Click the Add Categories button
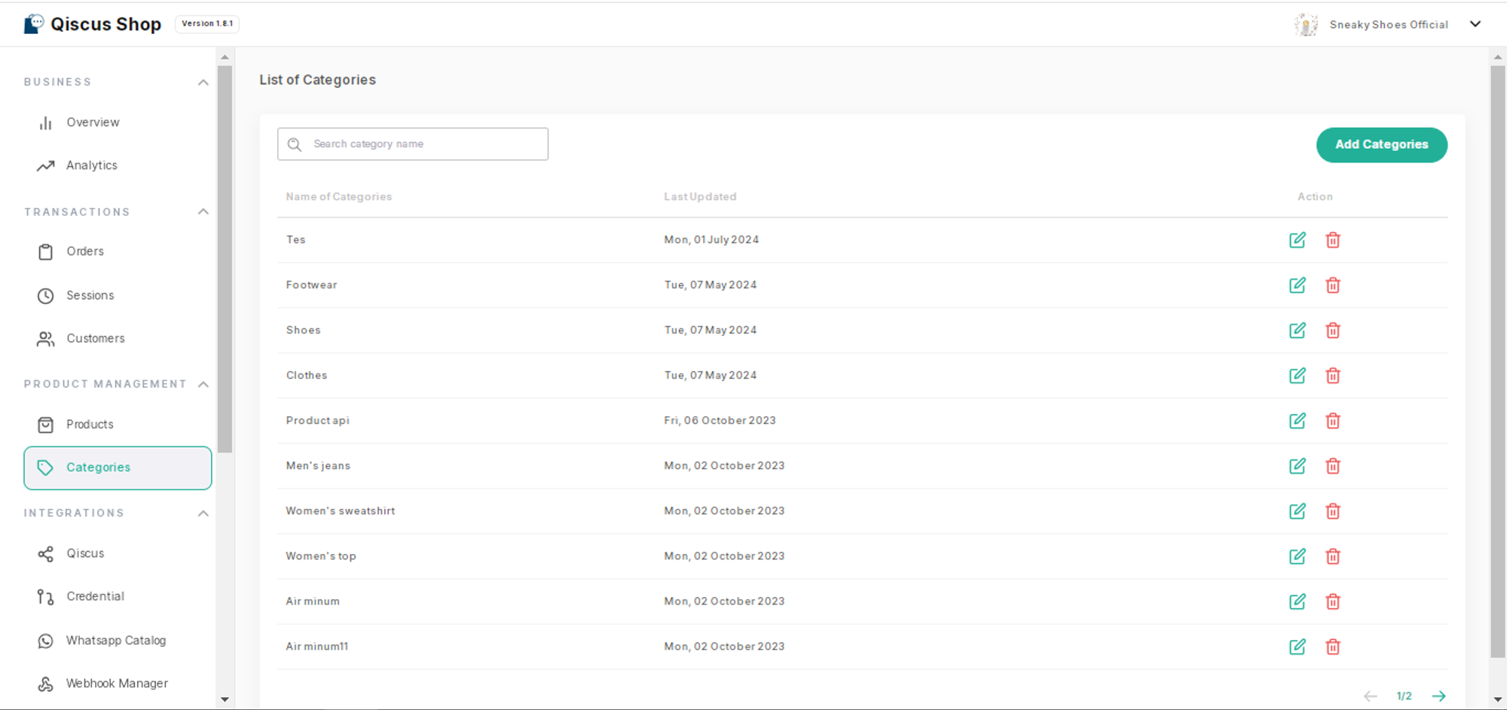This screenshot has width=1507, height=710. pyautogui.click(x=1381, y=145)
